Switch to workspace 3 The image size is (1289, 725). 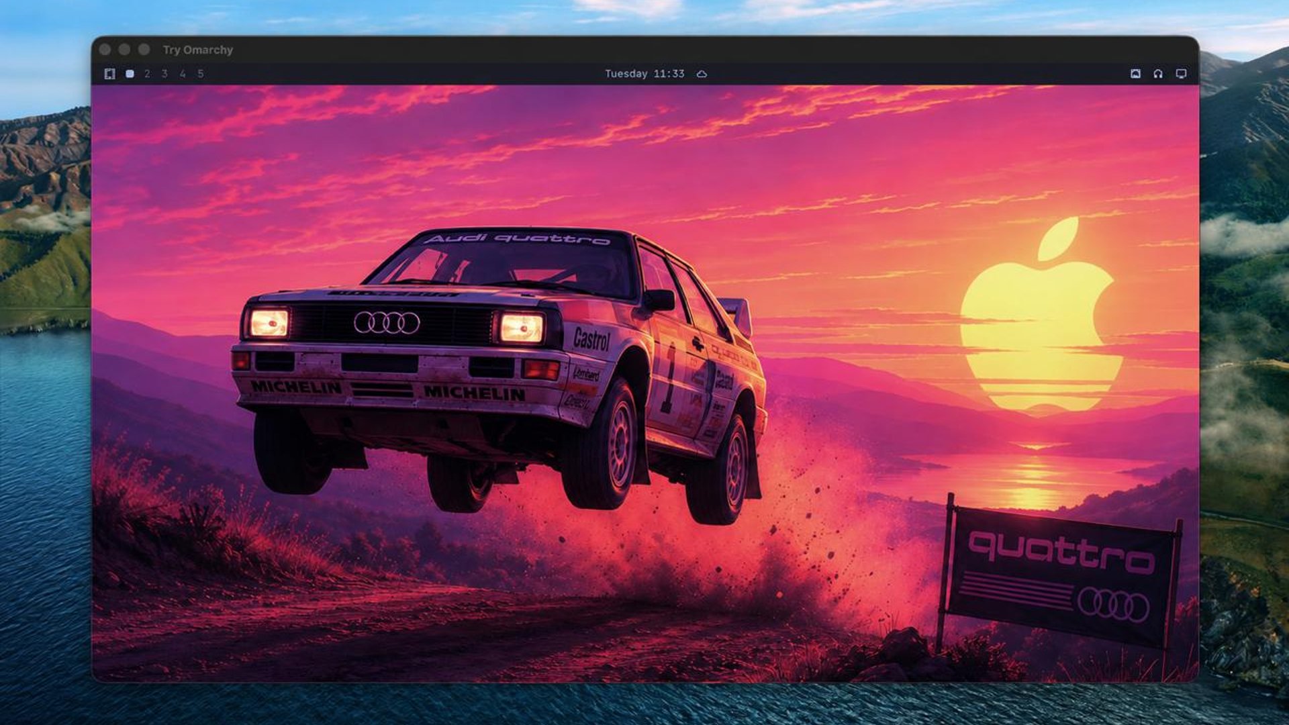tap(164, 74)
